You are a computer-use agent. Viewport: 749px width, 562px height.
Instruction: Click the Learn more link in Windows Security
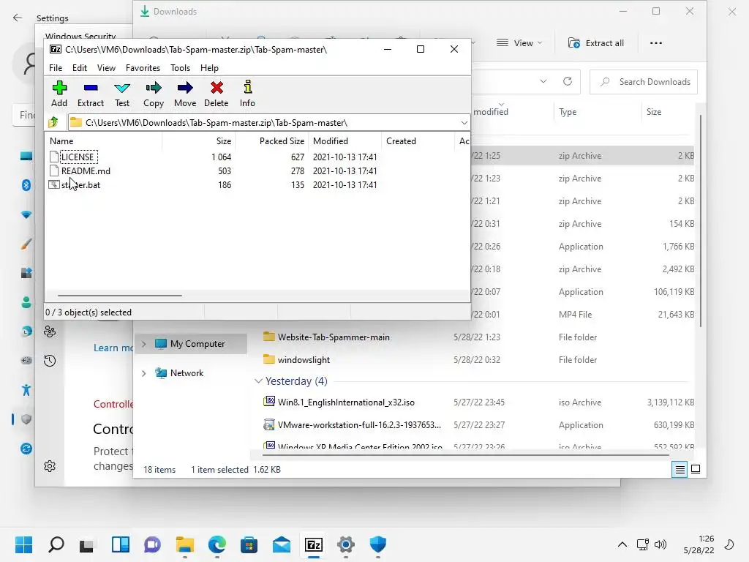coord(113,348)
